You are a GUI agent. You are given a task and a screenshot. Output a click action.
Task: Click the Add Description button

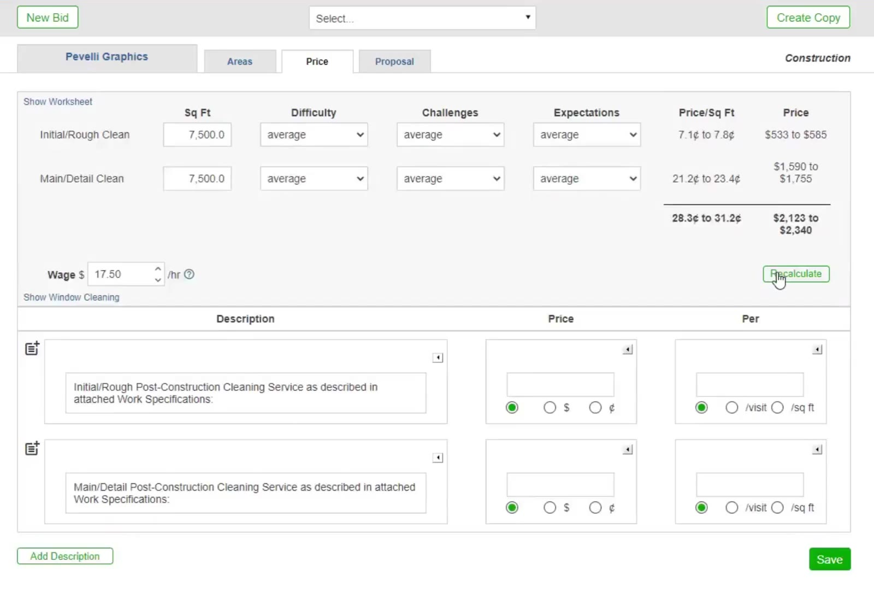pos(65,556)
